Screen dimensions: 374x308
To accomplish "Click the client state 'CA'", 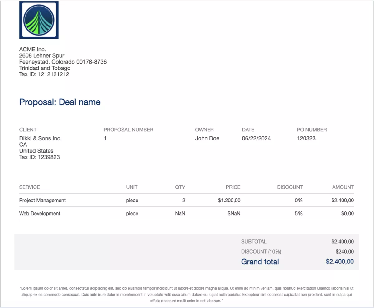I will (x=23, y=145).
